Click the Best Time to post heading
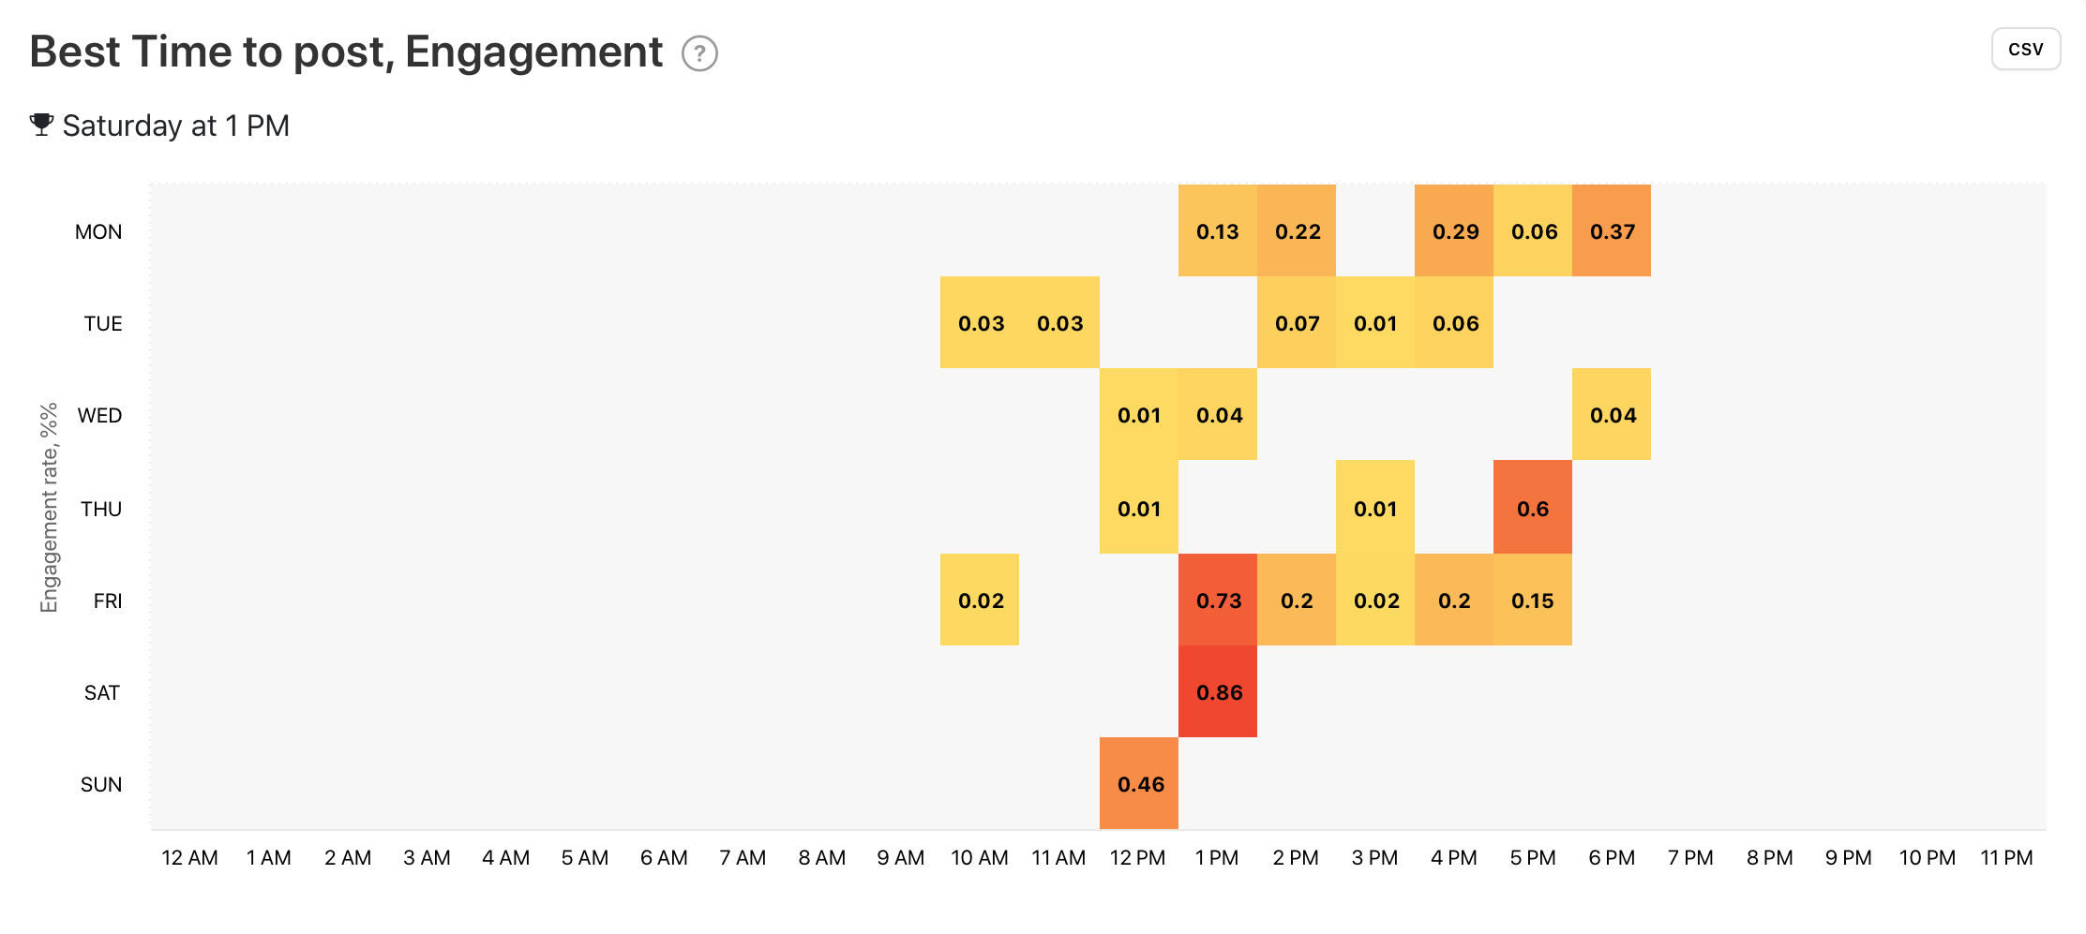Screen dimensions: 2086x934 (346, 52)
